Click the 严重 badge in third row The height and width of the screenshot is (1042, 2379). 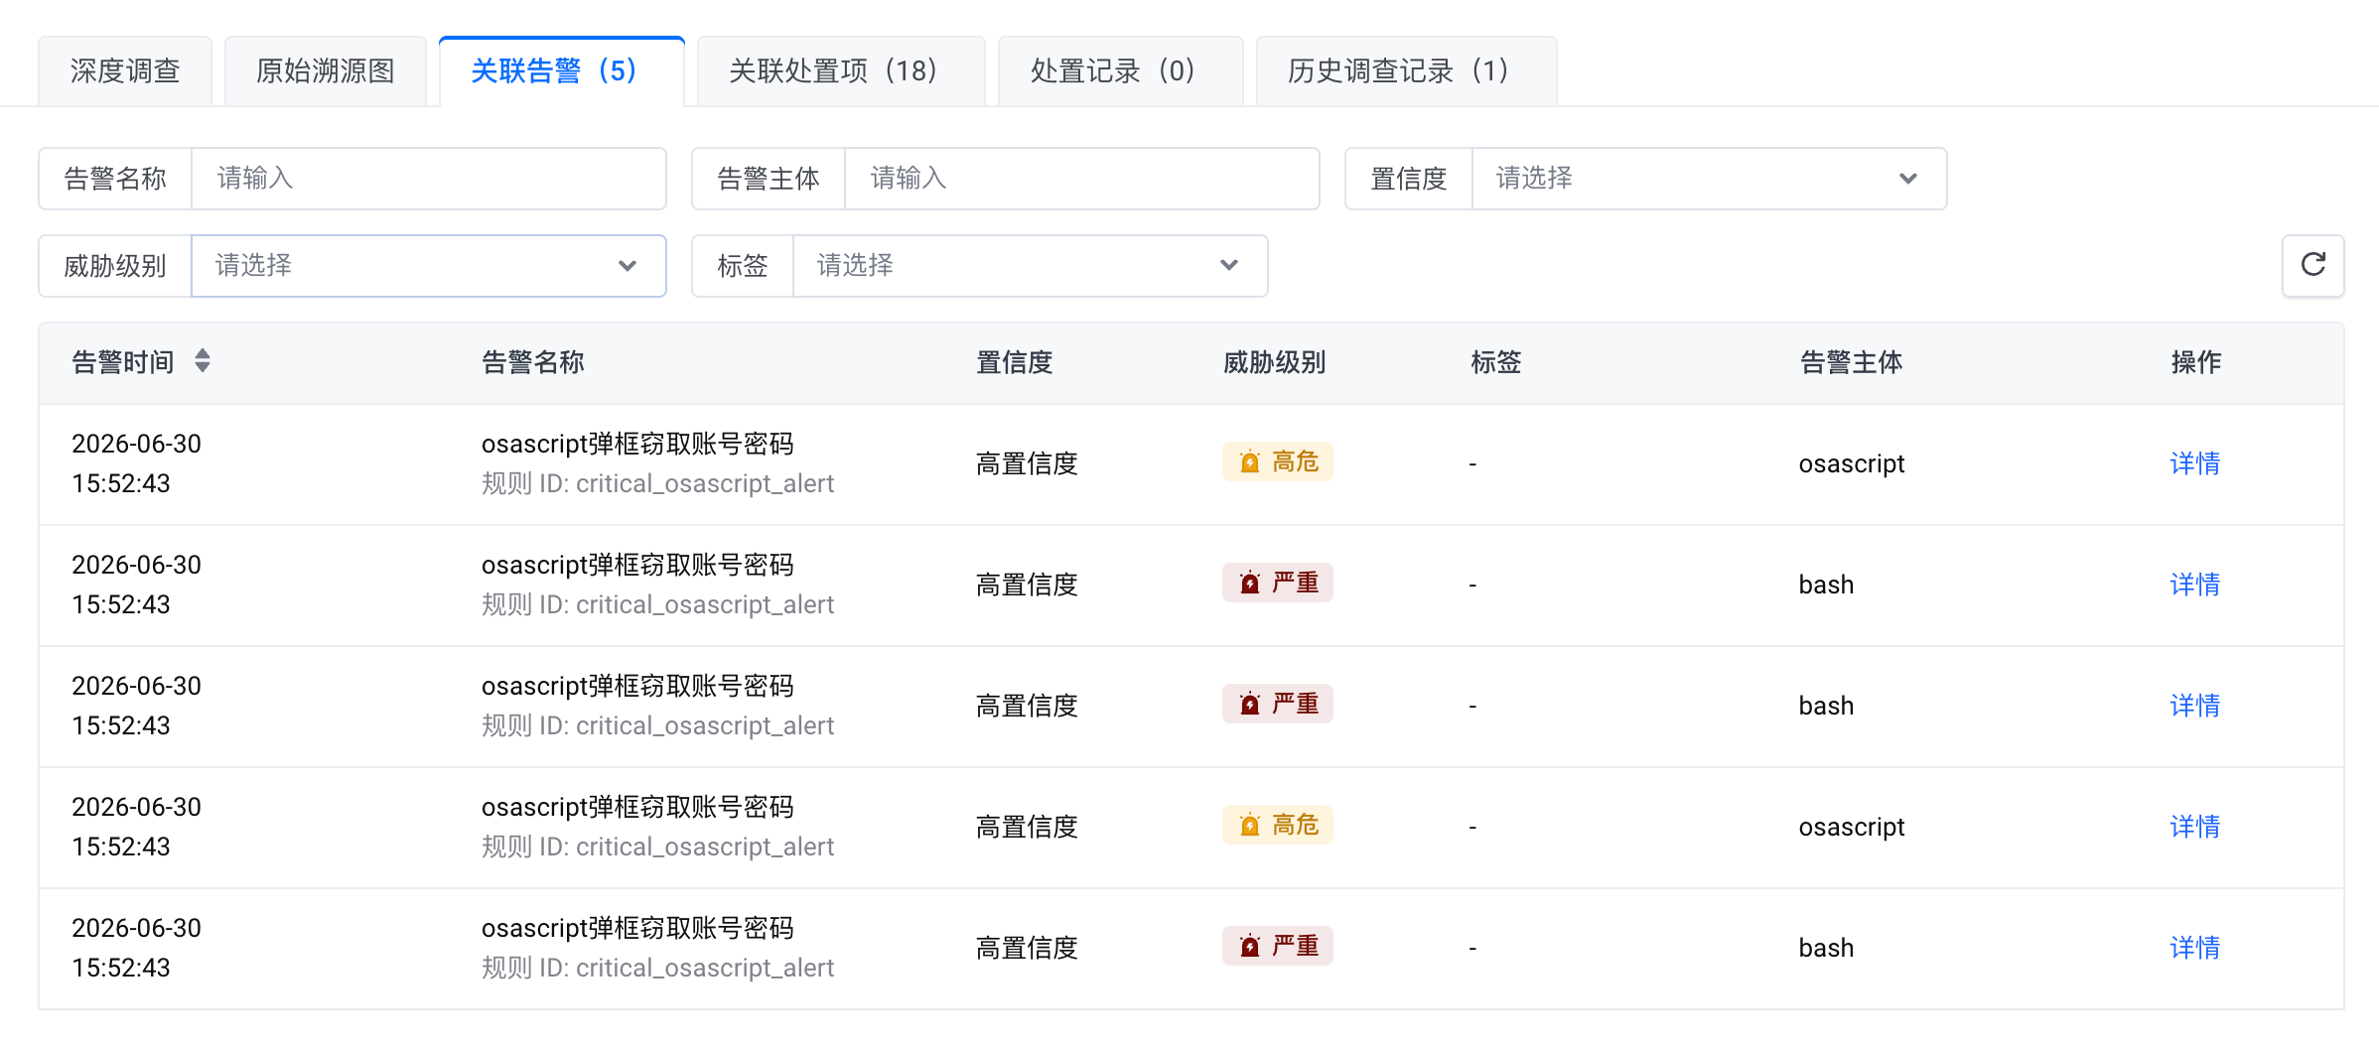1278,704
